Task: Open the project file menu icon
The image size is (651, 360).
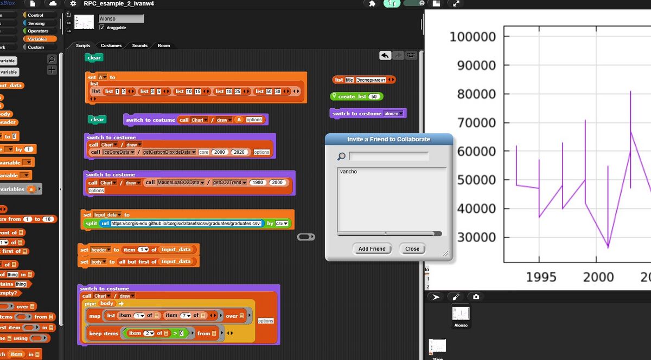Action: [x=33, y=4]
